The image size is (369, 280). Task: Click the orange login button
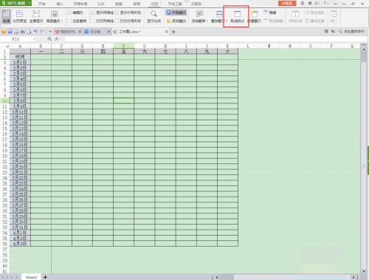(x=287, y=3)
